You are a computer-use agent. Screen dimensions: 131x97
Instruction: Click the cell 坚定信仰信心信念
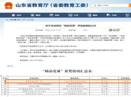tap(34, 94)
